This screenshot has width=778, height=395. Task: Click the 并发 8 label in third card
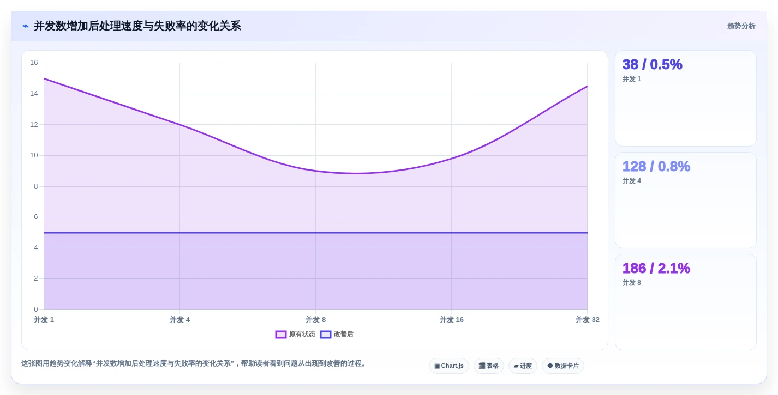click(x=632, y=283)
